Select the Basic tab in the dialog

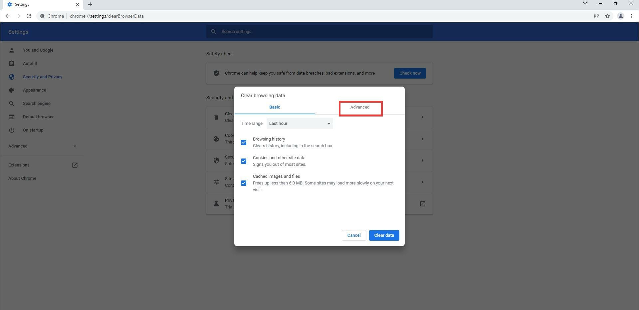click(x=275, y=107)
